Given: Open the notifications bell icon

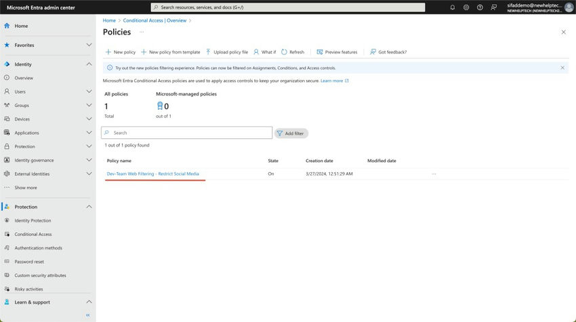Looking at the screenshot, I should click(452, 7).
